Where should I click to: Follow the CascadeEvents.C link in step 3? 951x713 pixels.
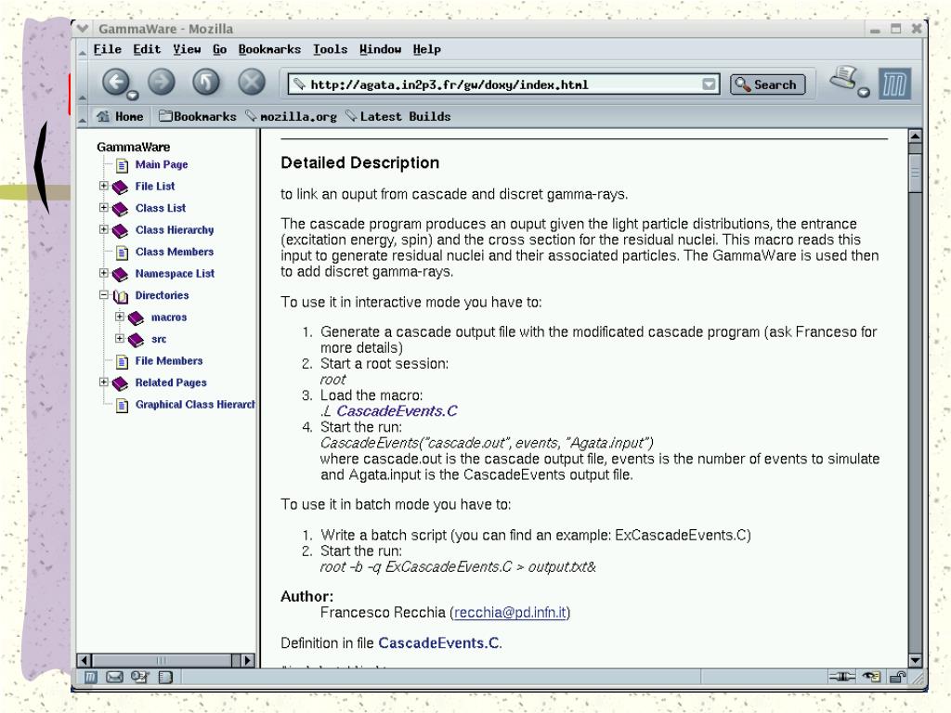pyautogui.click(x=397, y=411)
